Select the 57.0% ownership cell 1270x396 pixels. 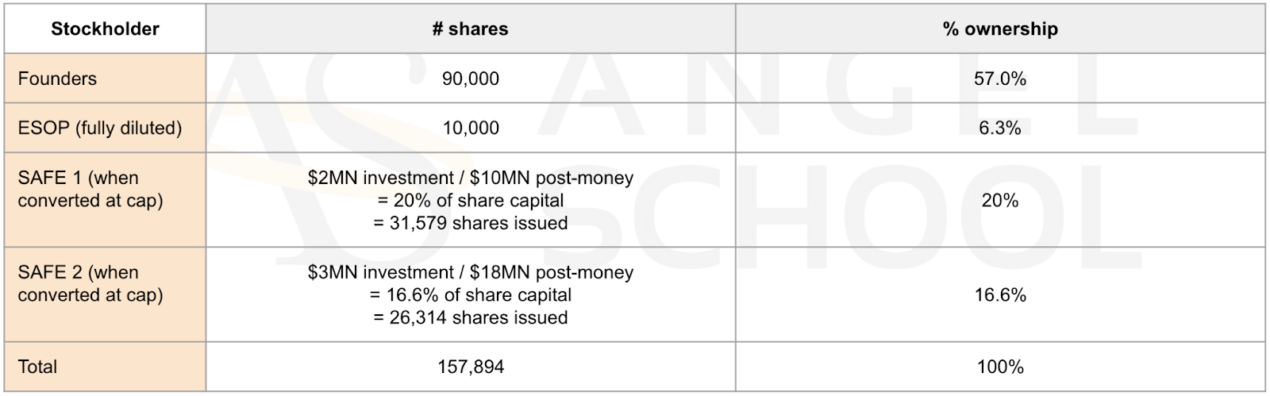1000,79
